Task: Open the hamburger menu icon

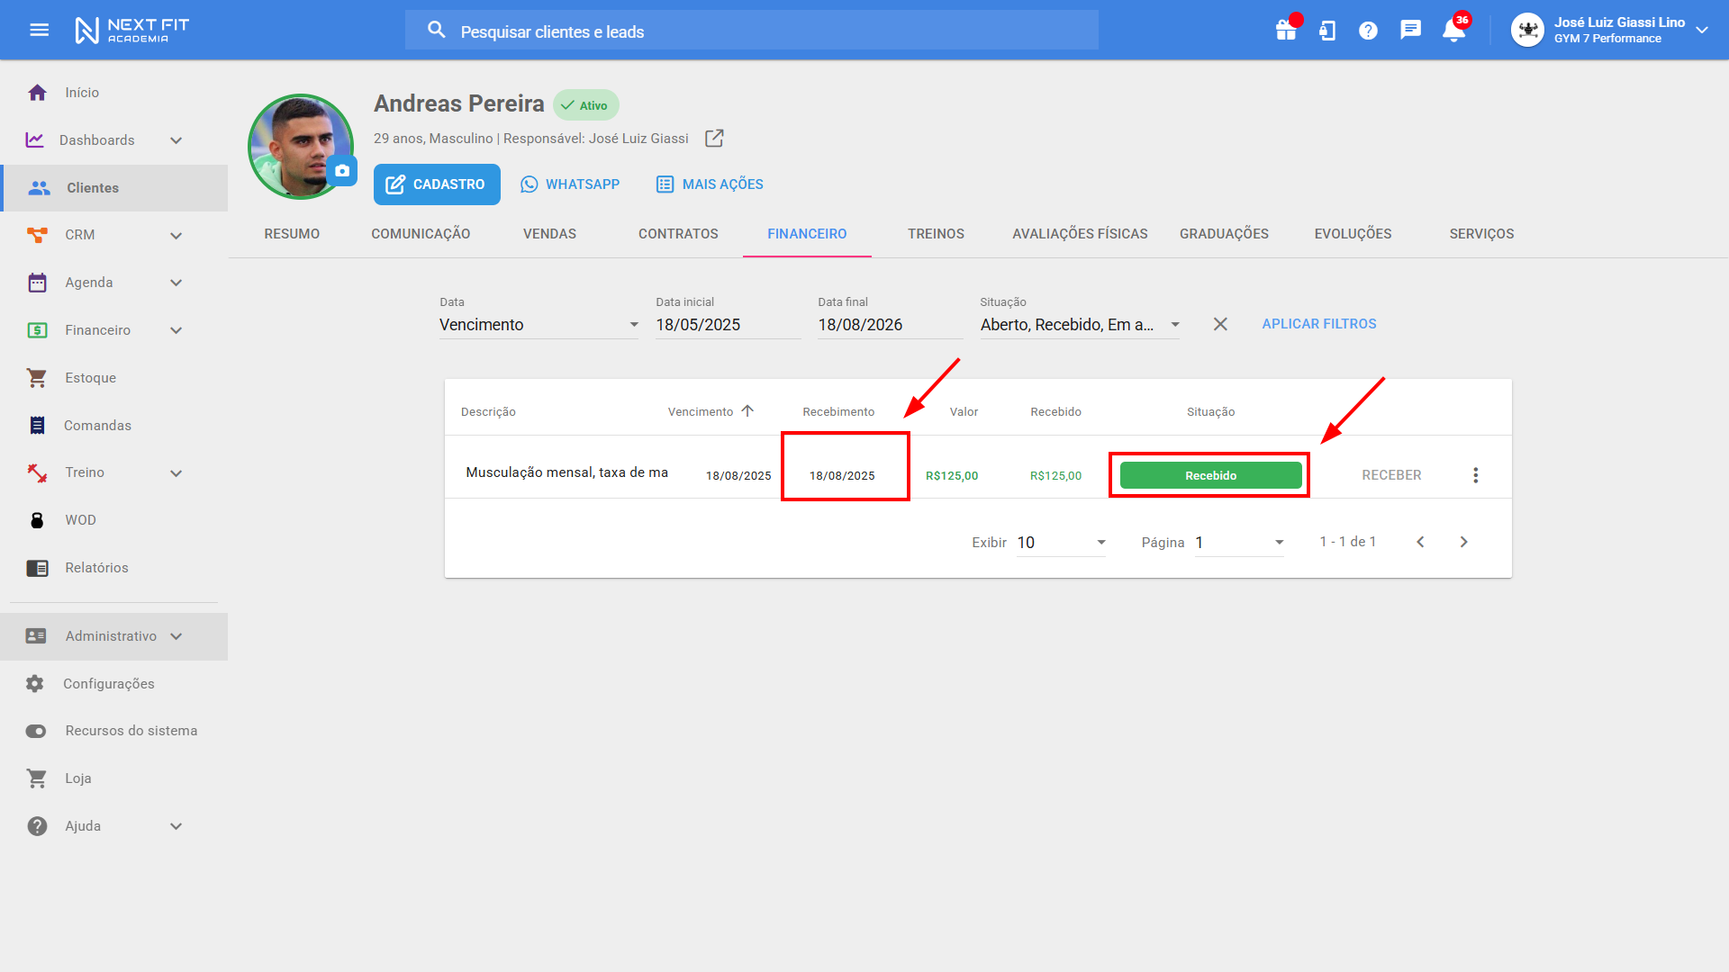Action: pos(39,31)
